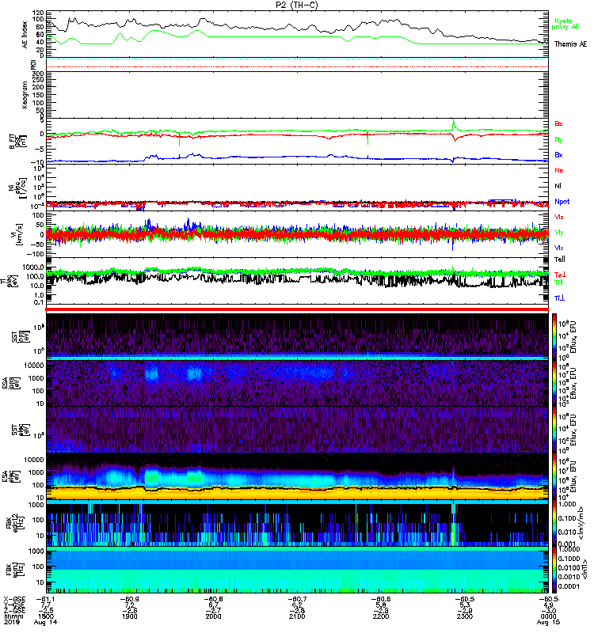This screenshot has width=594, height=633.
Task: Select the red Bz legend entry
Action: coord(558,123)
